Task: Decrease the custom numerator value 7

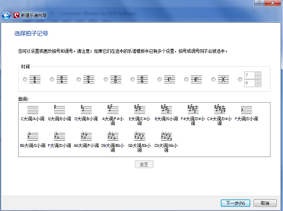Action: click(258, 77)
